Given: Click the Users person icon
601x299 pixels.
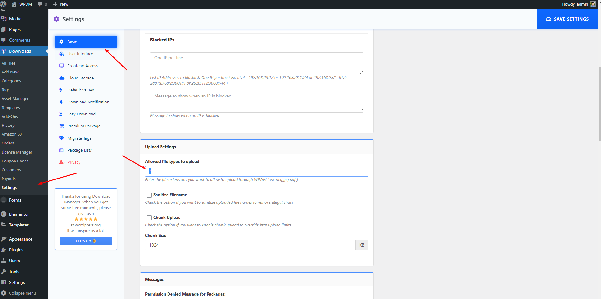Looking at the screenshot, I should [4, 261].
